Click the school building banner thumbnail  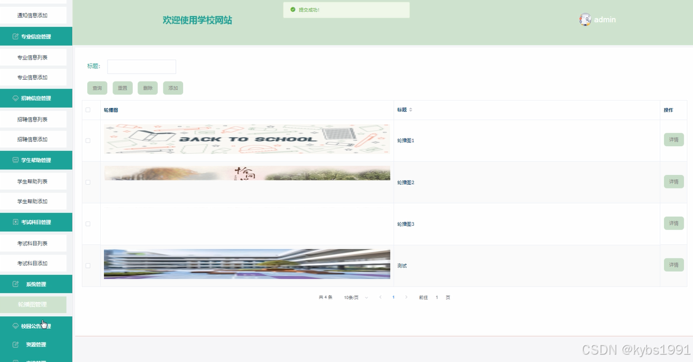tap(247, 264)
